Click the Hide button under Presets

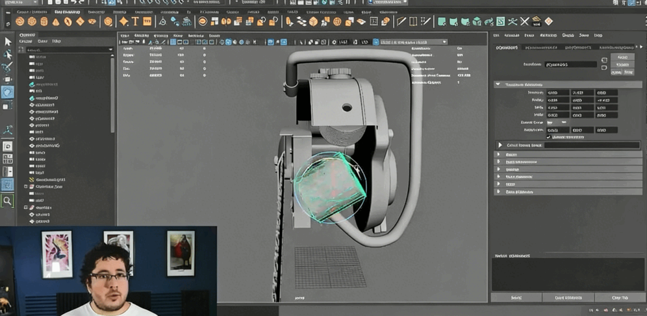628,72
